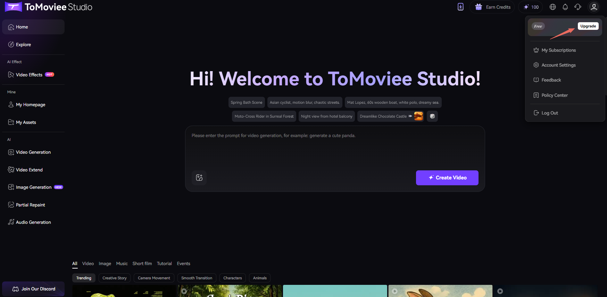Open Video Effects in the sidebar

29,75
